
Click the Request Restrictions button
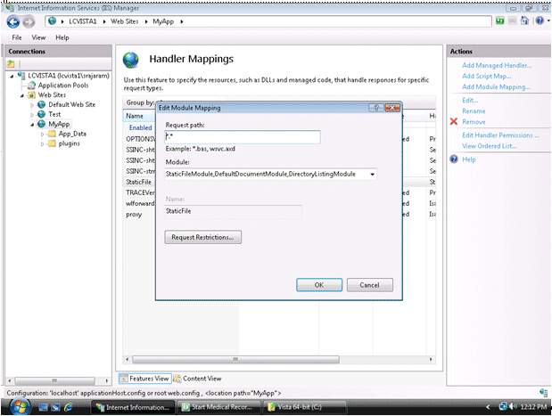pos(203,237)
